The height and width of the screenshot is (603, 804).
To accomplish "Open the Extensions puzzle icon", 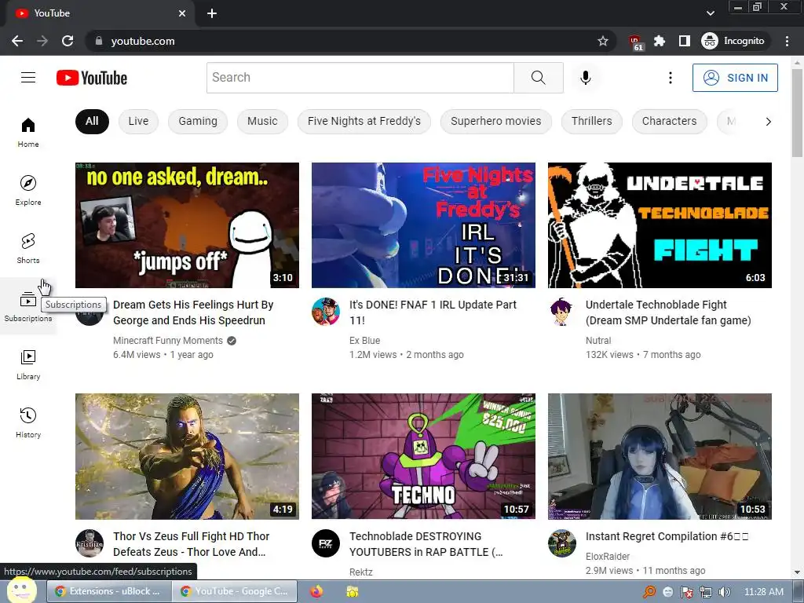I will tap(660, 41).
